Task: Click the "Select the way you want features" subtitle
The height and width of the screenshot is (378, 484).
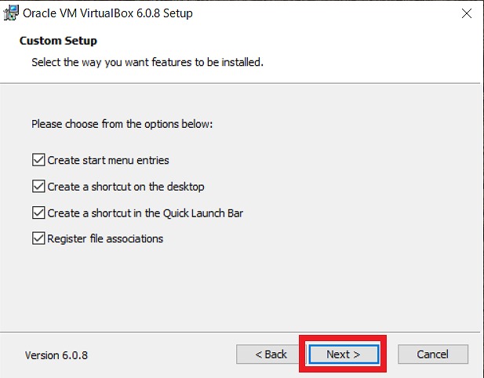Action: pos(147,62)
